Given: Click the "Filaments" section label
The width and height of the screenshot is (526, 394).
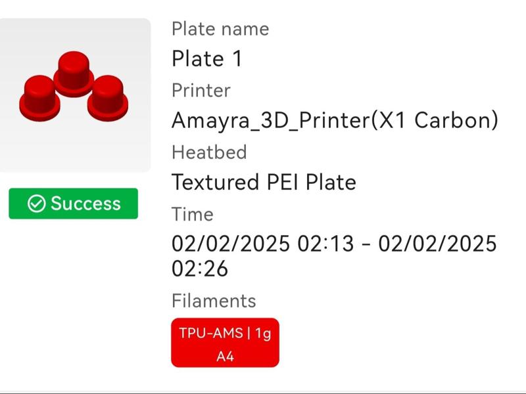Looking at the screenshot, I should [213, 301].
